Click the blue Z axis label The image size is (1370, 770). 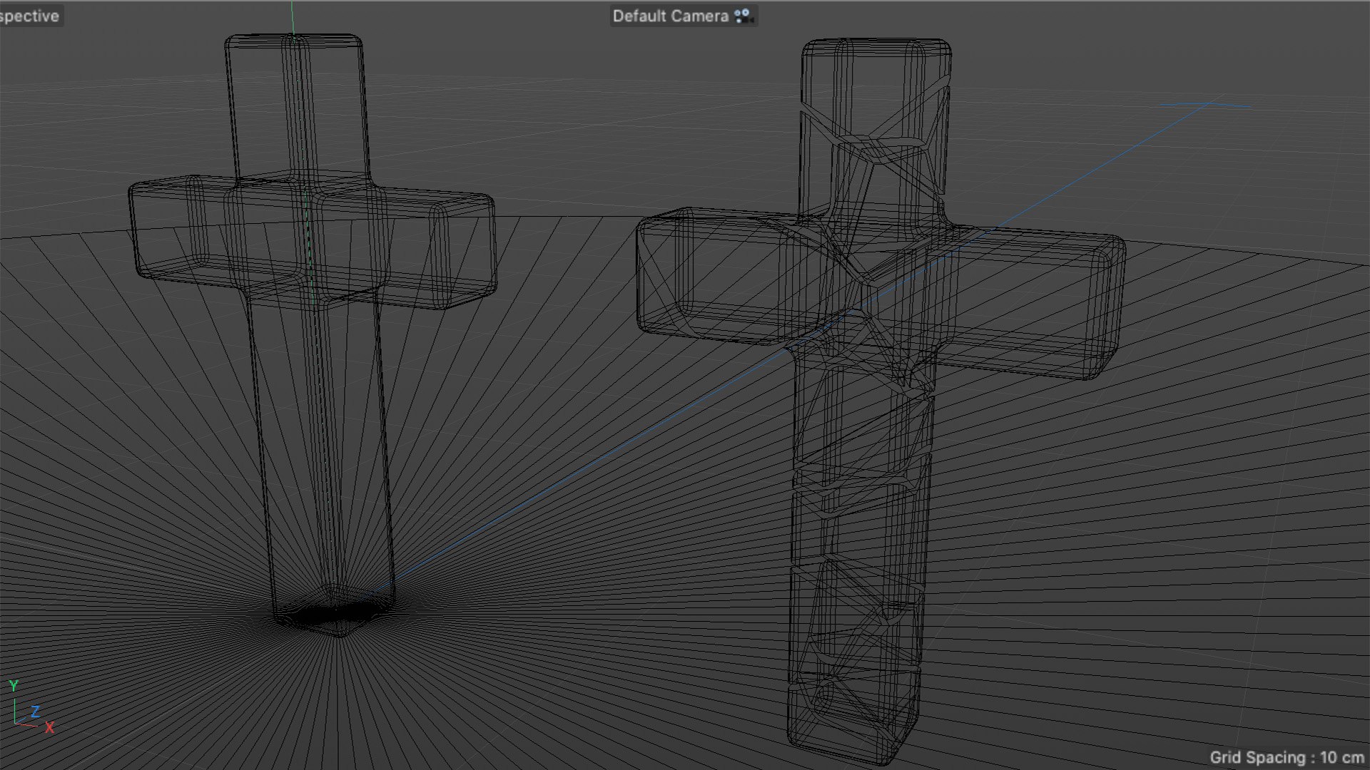pyautogui.click(x=35, y=711)
